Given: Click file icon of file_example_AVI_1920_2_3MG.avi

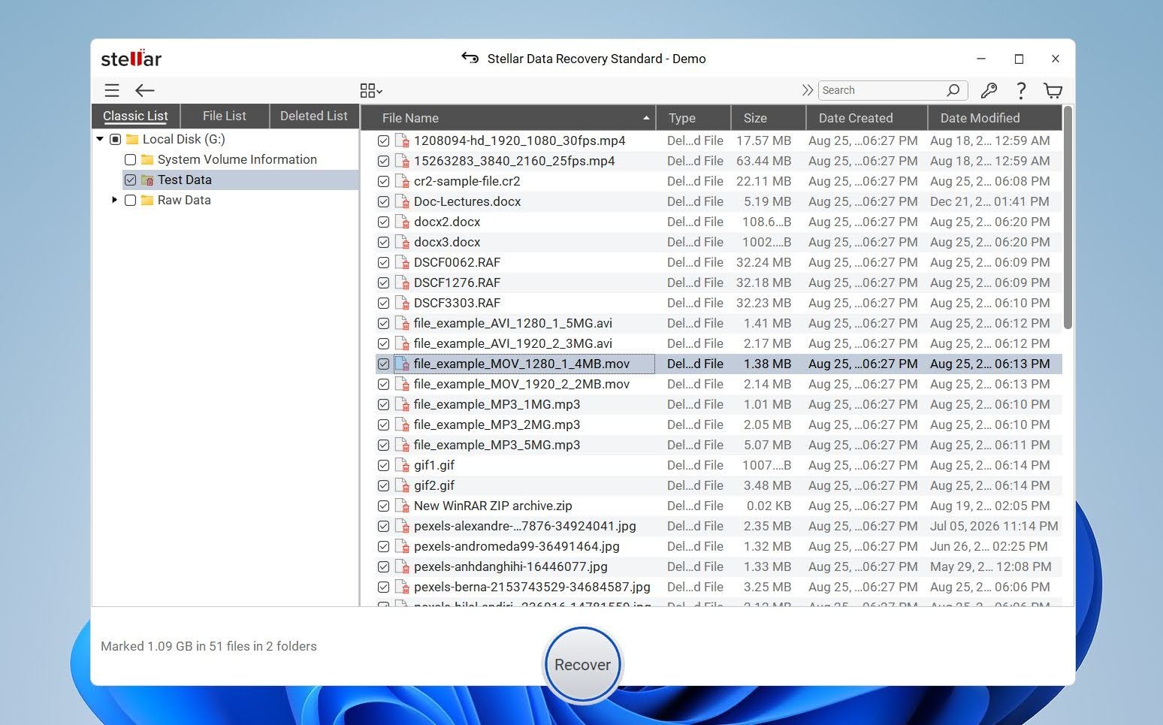Looking at the screenshot, I should 402,343.
